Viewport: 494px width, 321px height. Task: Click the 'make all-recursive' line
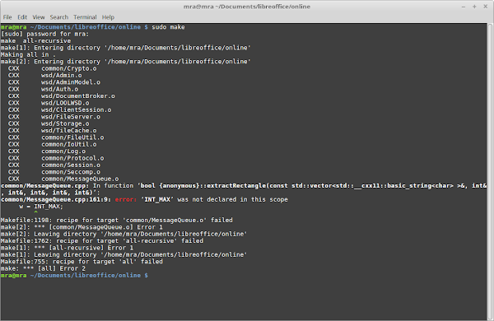35,41
